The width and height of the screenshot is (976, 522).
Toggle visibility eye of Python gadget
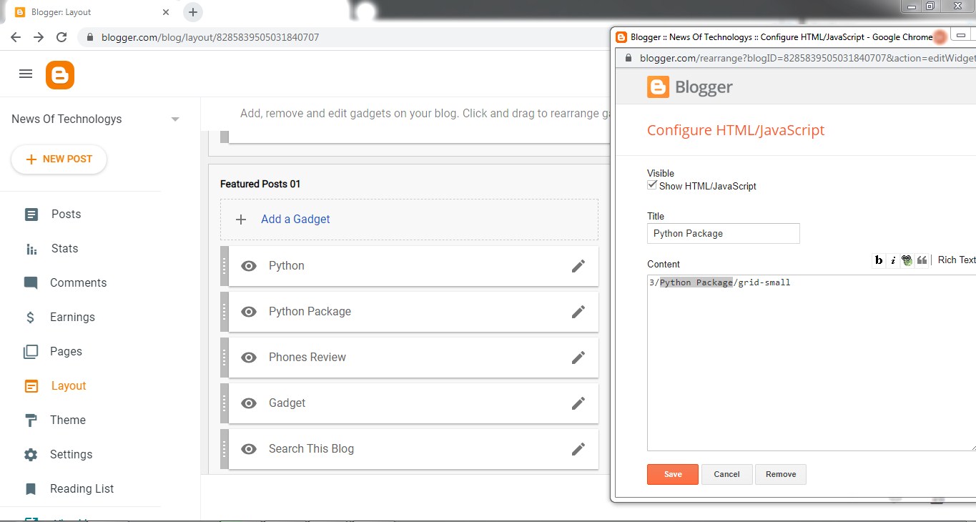(x=249, y=266)
